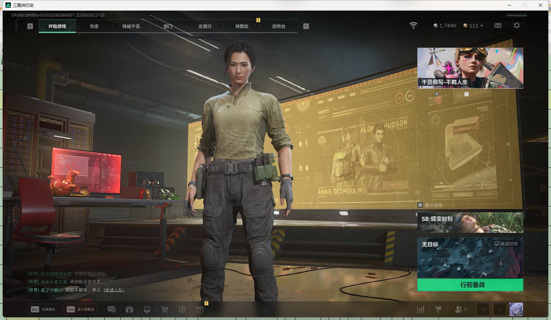
Task: Click the world chat line 没十七岁三岁
Action: pos(64,282)
